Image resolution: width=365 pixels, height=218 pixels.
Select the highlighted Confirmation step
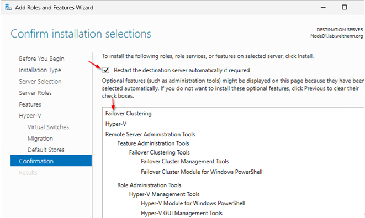tap(51, 161)
